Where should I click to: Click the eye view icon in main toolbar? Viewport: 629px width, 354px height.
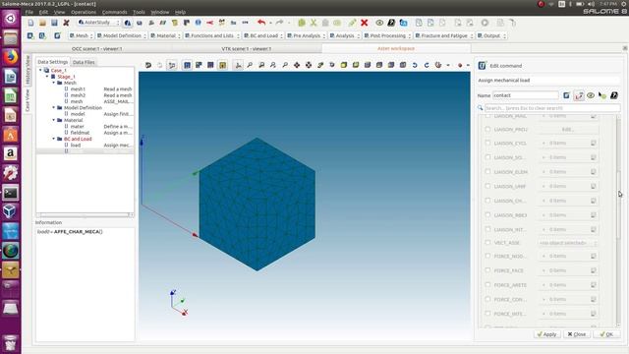379,23
